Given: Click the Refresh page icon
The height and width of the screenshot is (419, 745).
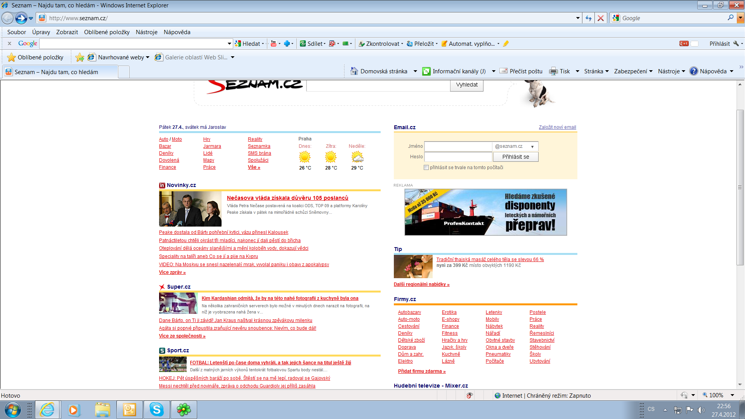Looking at the screenshot, I should (589, 18).
